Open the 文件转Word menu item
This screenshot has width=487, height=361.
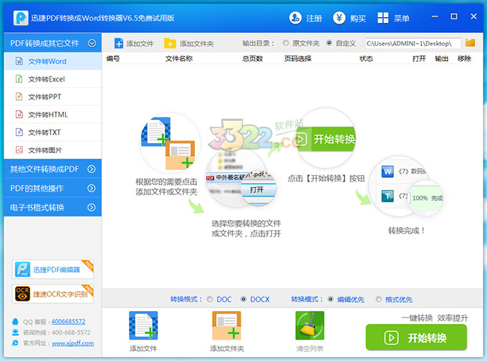52,61
